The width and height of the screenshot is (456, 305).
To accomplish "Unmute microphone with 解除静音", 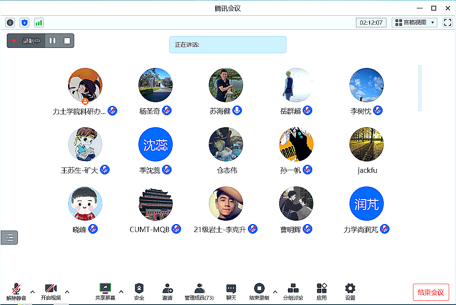I will [x=16, y=292].
